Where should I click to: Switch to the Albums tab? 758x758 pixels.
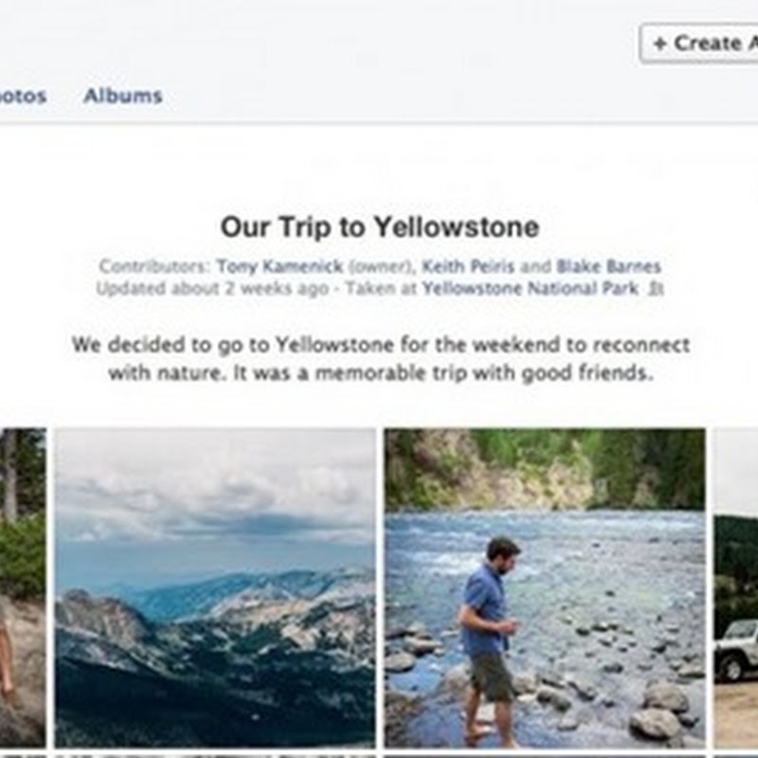122,96
